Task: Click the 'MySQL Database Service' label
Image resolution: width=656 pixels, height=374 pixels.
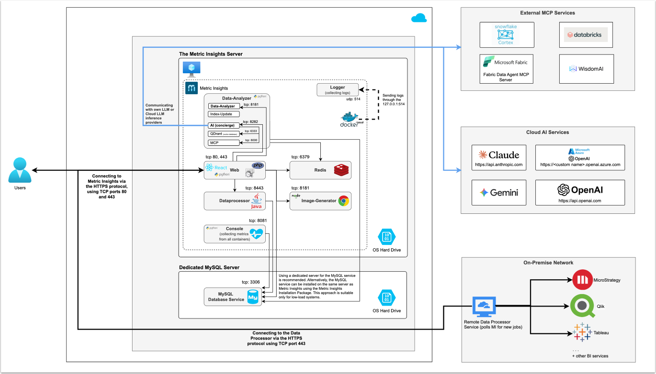Action: click(x=225, y=297)
